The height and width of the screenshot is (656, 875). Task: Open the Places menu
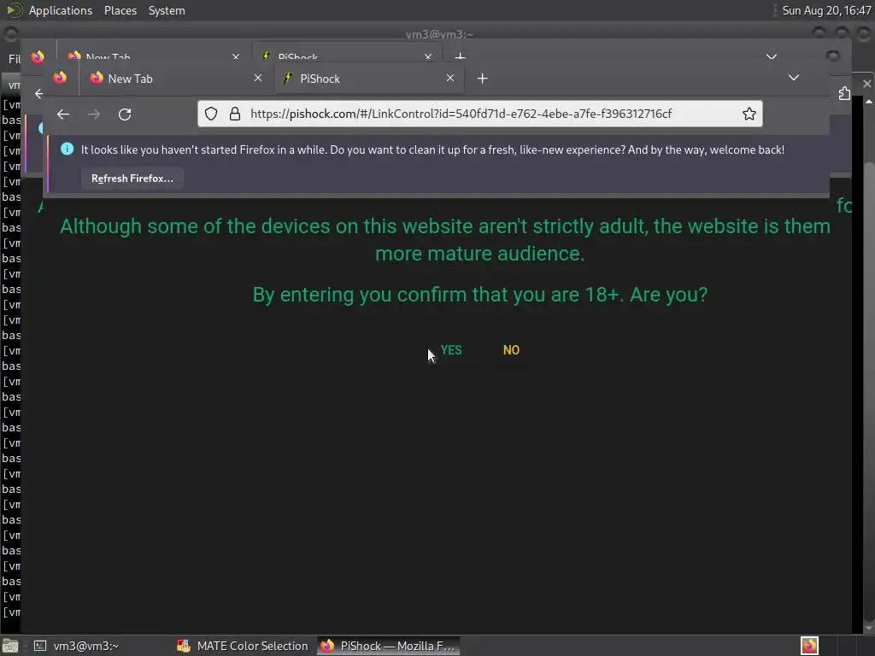tap(120, 10)
